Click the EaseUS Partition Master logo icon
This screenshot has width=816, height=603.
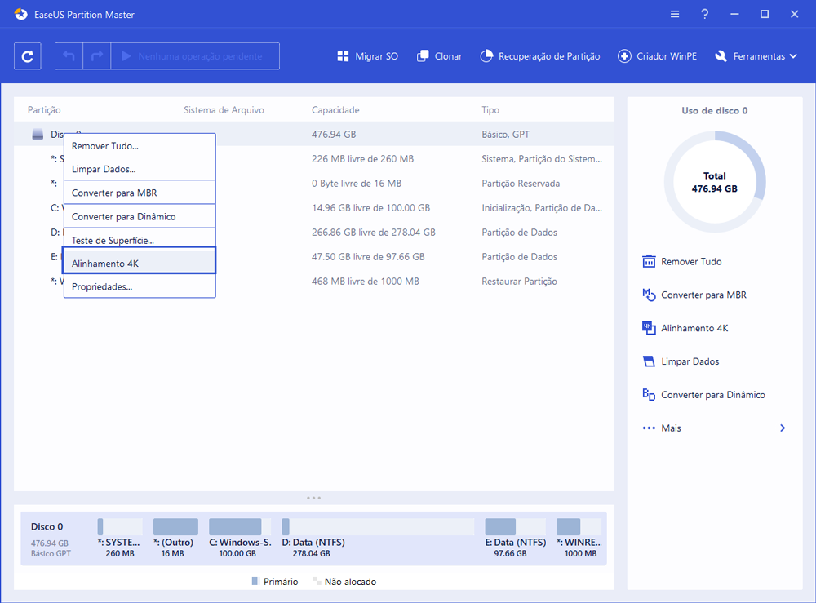[x=21, y=14]
